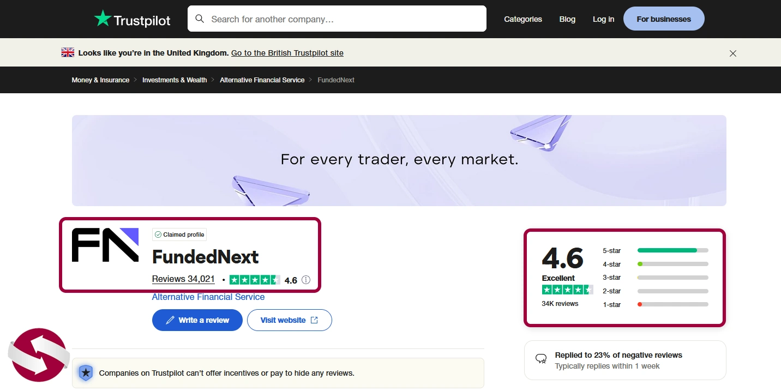Filter reviews by the 5-star bar
The image size is (781, 391).
click(672, 250)
